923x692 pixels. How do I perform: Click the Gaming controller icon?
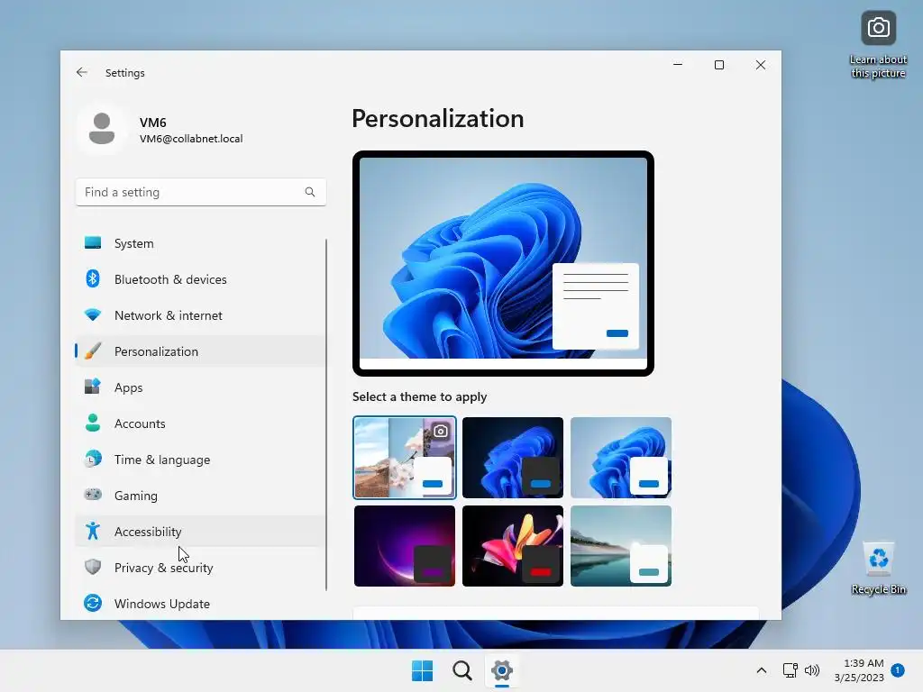coord(93,495)
